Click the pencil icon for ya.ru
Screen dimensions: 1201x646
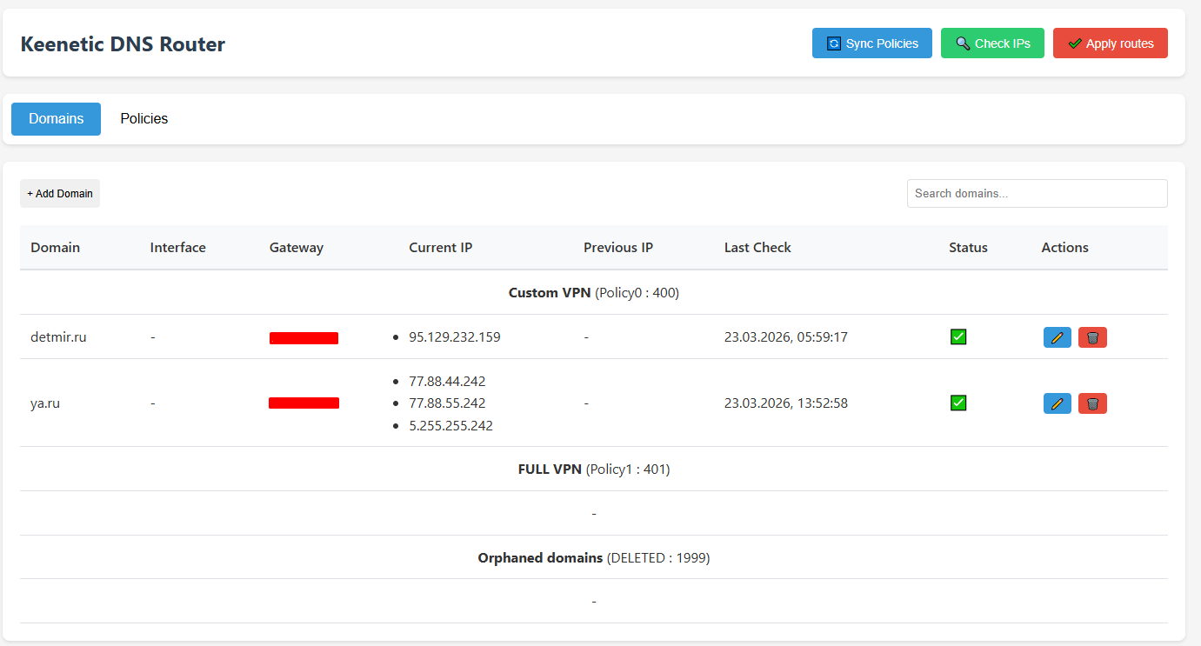pyautogui.click(x=1057, y=403)
